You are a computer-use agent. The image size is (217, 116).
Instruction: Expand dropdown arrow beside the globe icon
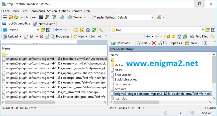(164, 17)
